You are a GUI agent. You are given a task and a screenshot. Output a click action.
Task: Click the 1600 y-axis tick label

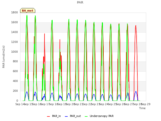click(x=15, y=22)
